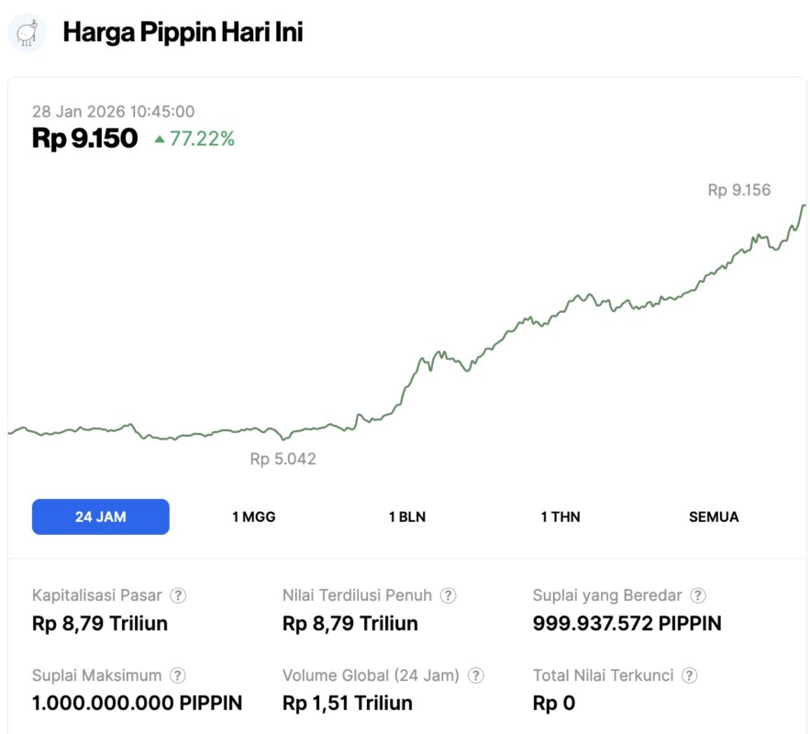Click the Harga Pippin Hari Ini heading

(183, 33)
